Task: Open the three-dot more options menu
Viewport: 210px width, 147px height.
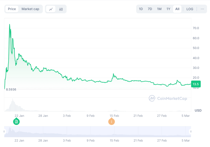Action: pyautogui.click(x=202, y=9)
